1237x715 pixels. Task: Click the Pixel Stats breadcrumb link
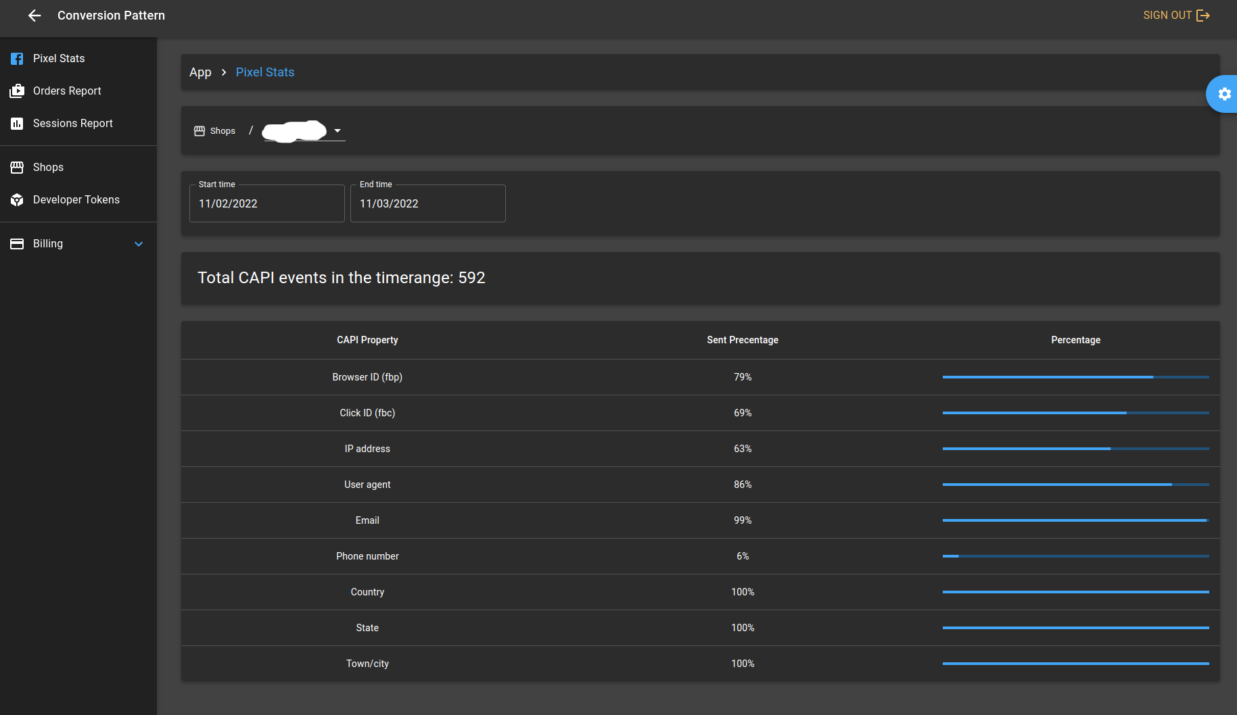265,72
